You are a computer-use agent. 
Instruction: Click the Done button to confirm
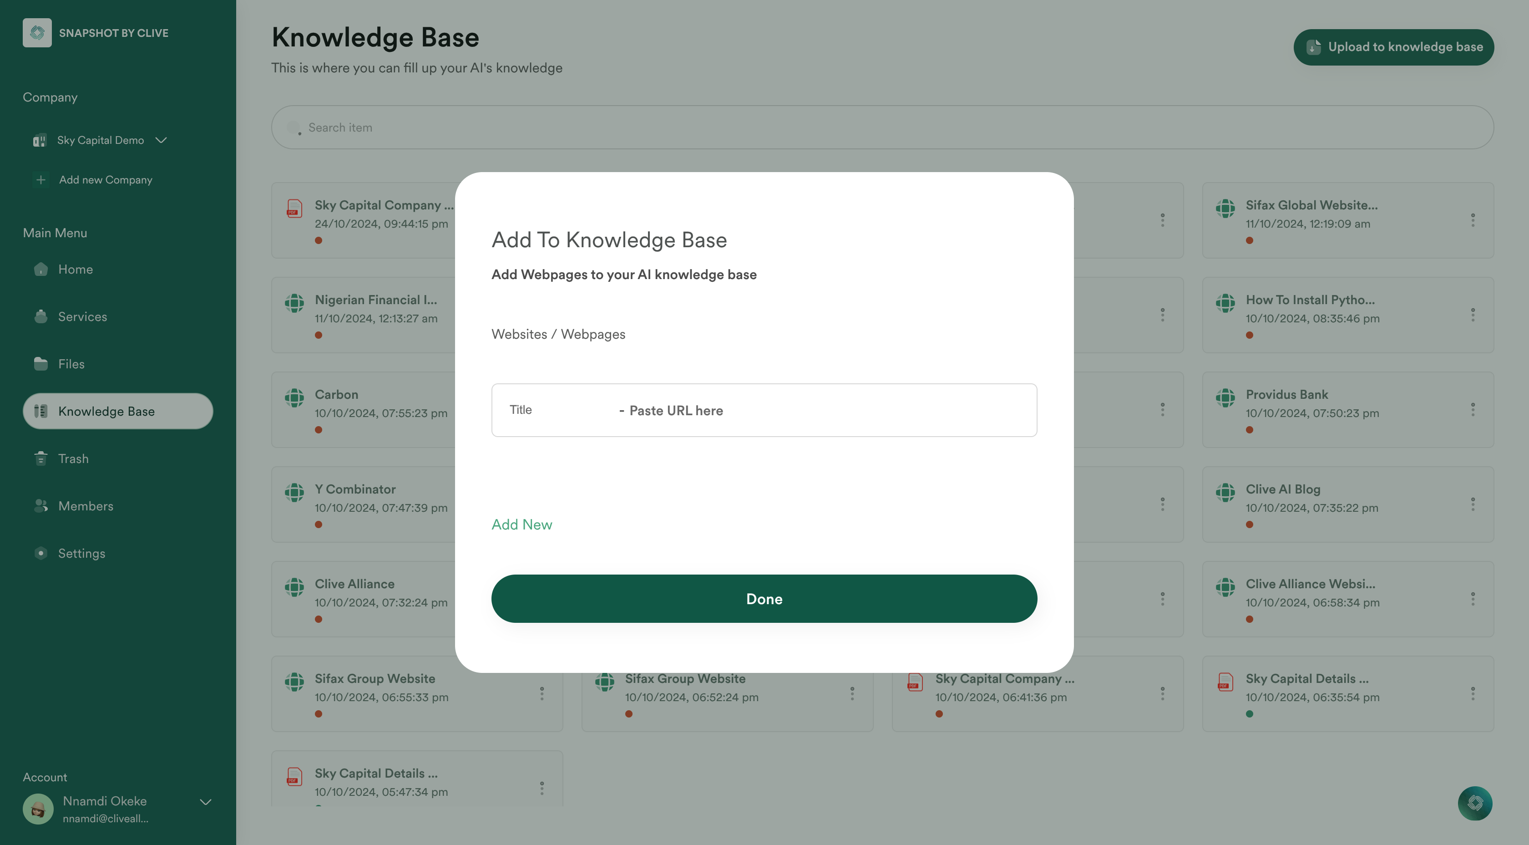pos(764,598)
